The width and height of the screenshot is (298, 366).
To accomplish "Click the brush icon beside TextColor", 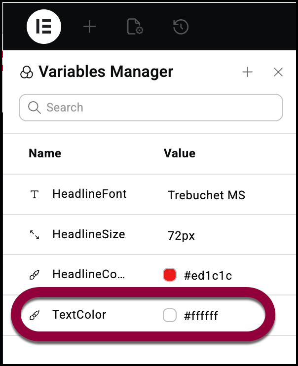I will pyautogui.click(x=34, y=316).
